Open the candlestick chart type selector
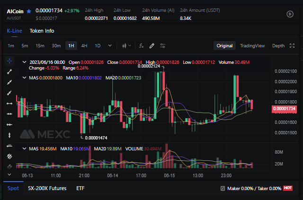The height and width of the screenshot is (200, 303). 126,46
